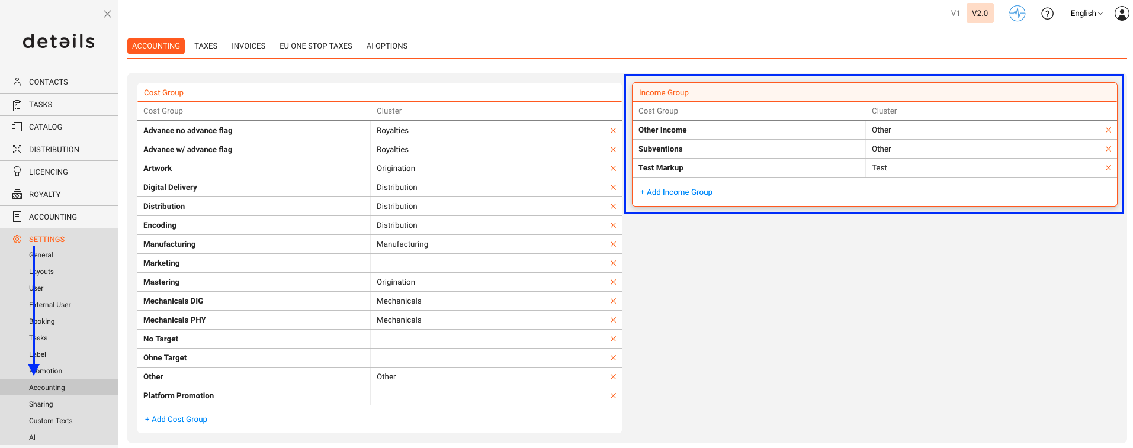The height and width of the screenshot is (448, 1133).
Task: Select the Accounting tab
Action: pos(156,46)
